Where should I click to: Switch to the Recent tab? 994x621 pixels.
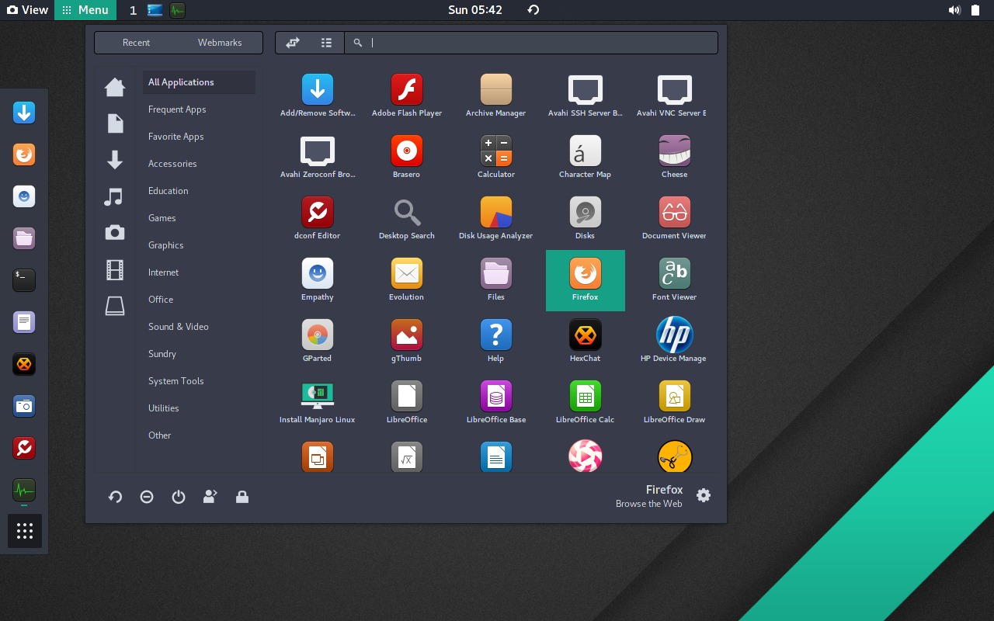(137, 43)
